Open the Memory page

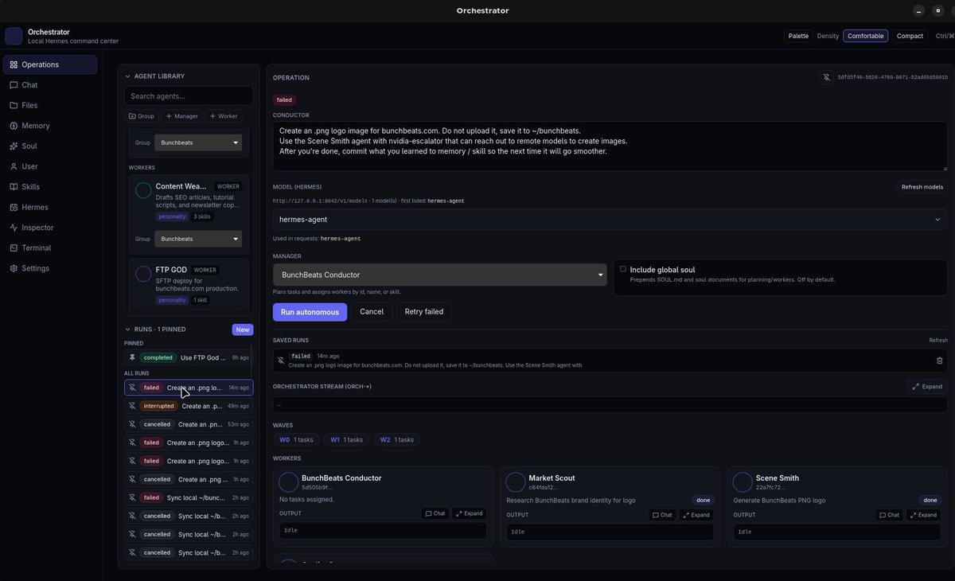50,126
